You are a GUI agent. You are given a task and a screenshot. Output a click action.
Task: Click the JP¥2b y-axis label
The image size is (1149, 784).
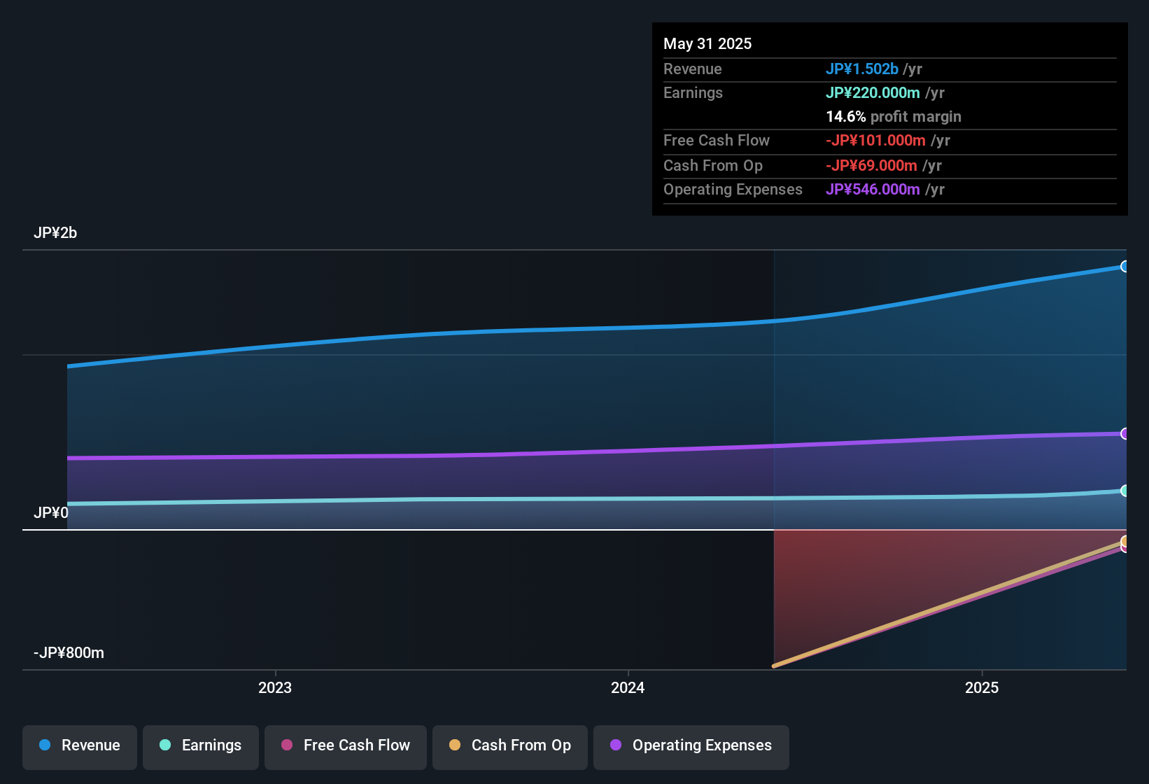[55, 233]
